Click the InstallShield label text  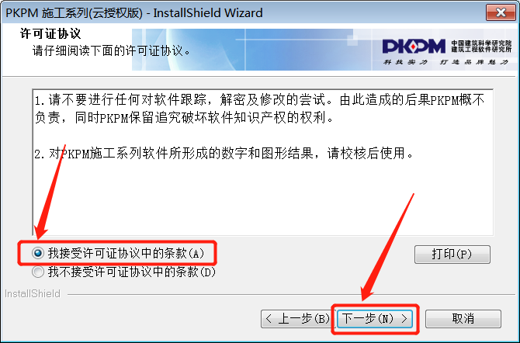(33, 293)
